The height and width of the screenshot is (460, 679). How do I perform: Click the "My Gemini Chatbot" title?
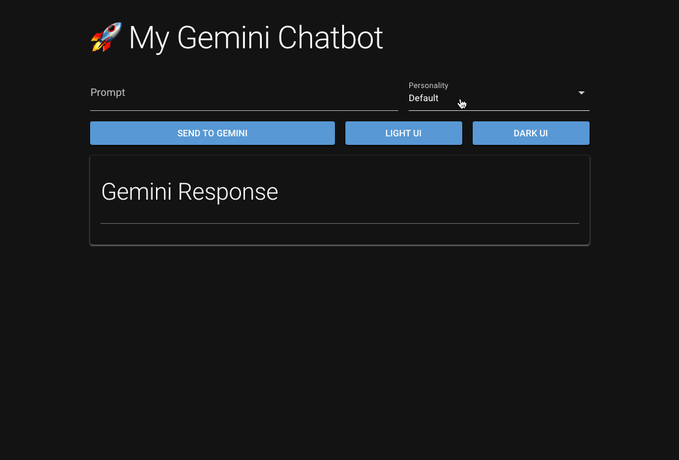(255, 38)
